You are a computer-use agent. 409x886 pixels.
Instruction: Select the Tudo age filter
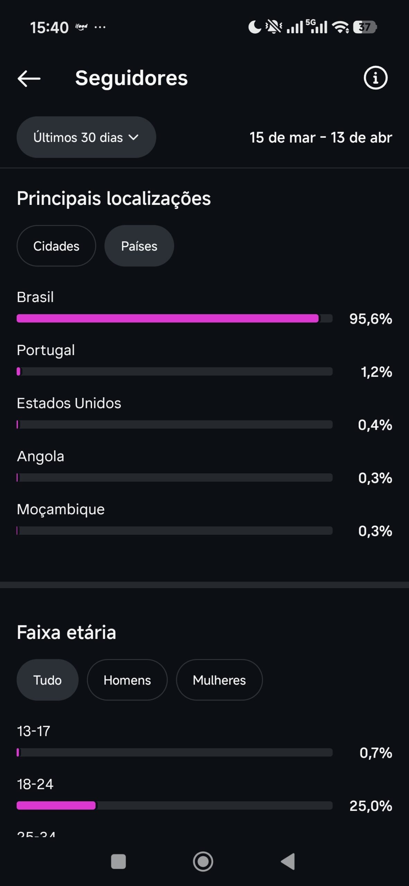(x=47, y=680)
